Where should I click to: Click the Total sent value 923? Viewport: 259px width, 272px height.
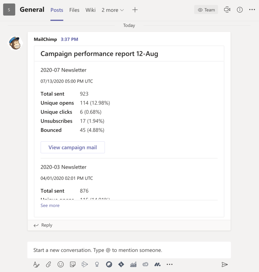(84, 94)
